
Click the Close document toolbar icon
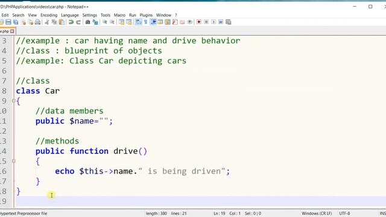point(24,22)
